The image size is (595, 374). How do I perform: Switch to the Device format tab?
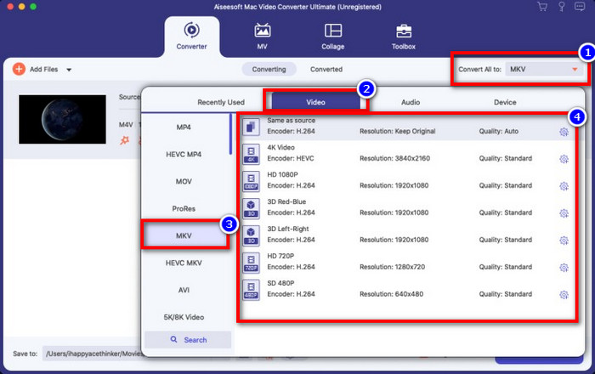tap(505, 102)
